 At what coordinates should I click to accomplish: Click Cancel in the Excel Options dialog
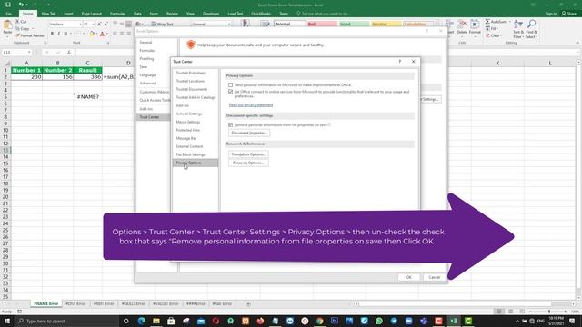434,277
